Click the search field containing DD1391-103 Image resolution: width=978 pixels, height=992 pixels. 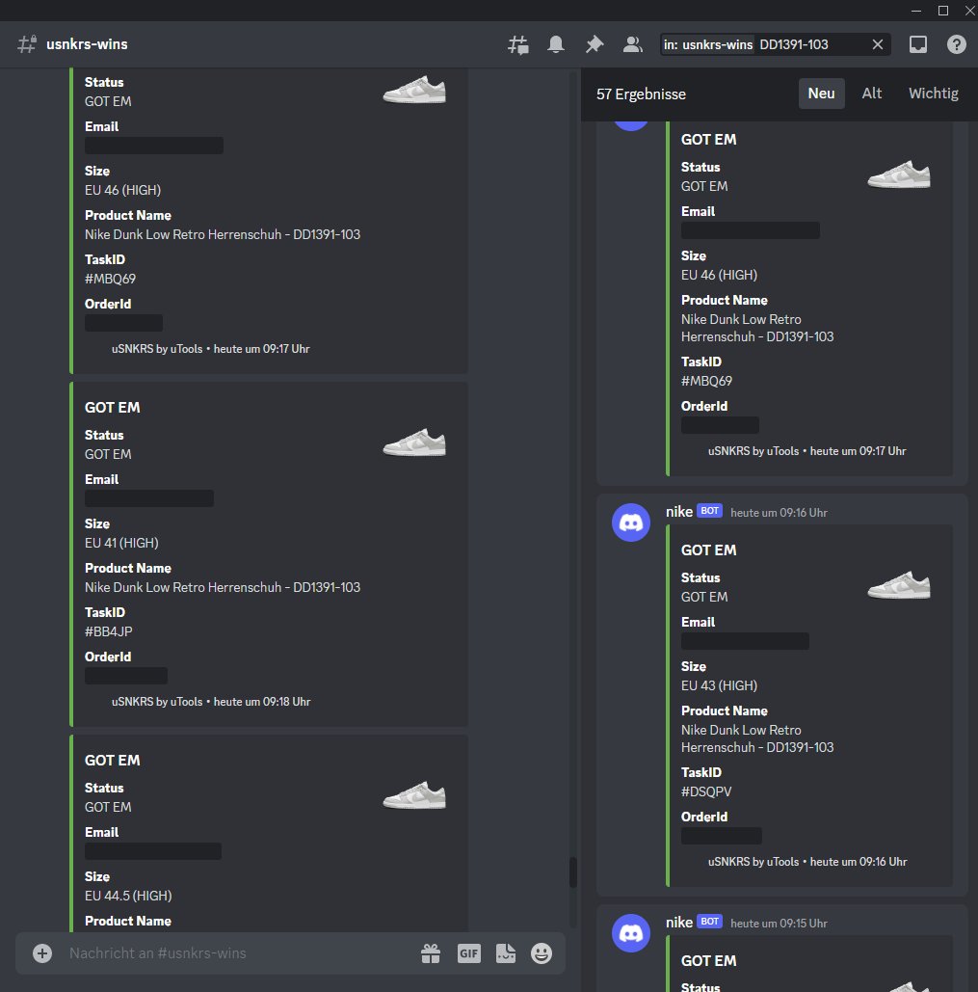tap(775, 44)
